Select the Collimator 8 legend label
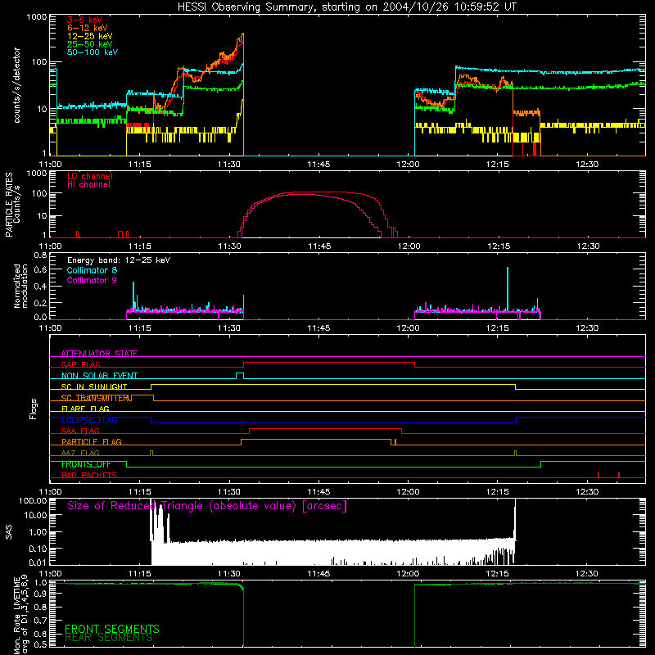 point(92,270)
